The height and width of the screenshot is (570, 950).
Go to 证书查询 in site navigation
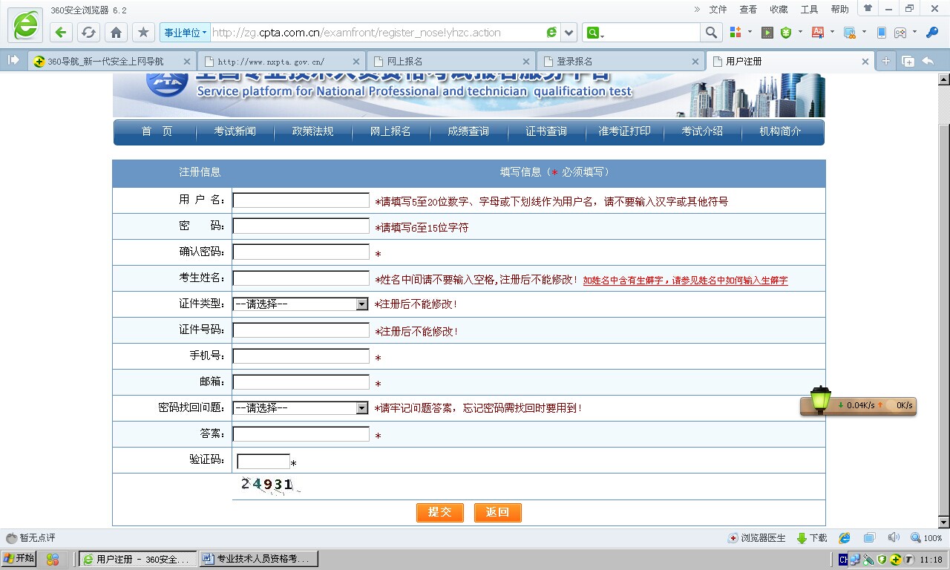pos(546,131)
